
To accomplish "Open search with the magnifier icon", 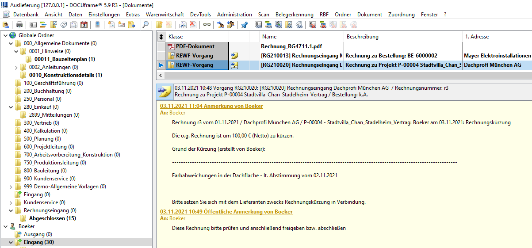I will [x=145, y=25].
